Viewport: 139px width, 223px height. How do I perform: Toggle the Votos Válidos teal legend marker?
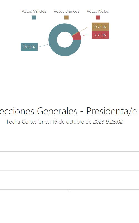pyautogui.click(x=34, y=17)
